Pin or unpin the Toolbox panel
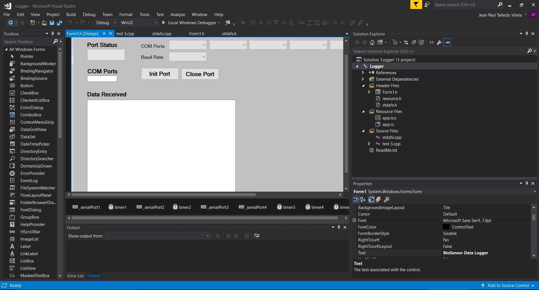Image resolution: width=539 pixels, height=290 pixels. coord(53,34)
